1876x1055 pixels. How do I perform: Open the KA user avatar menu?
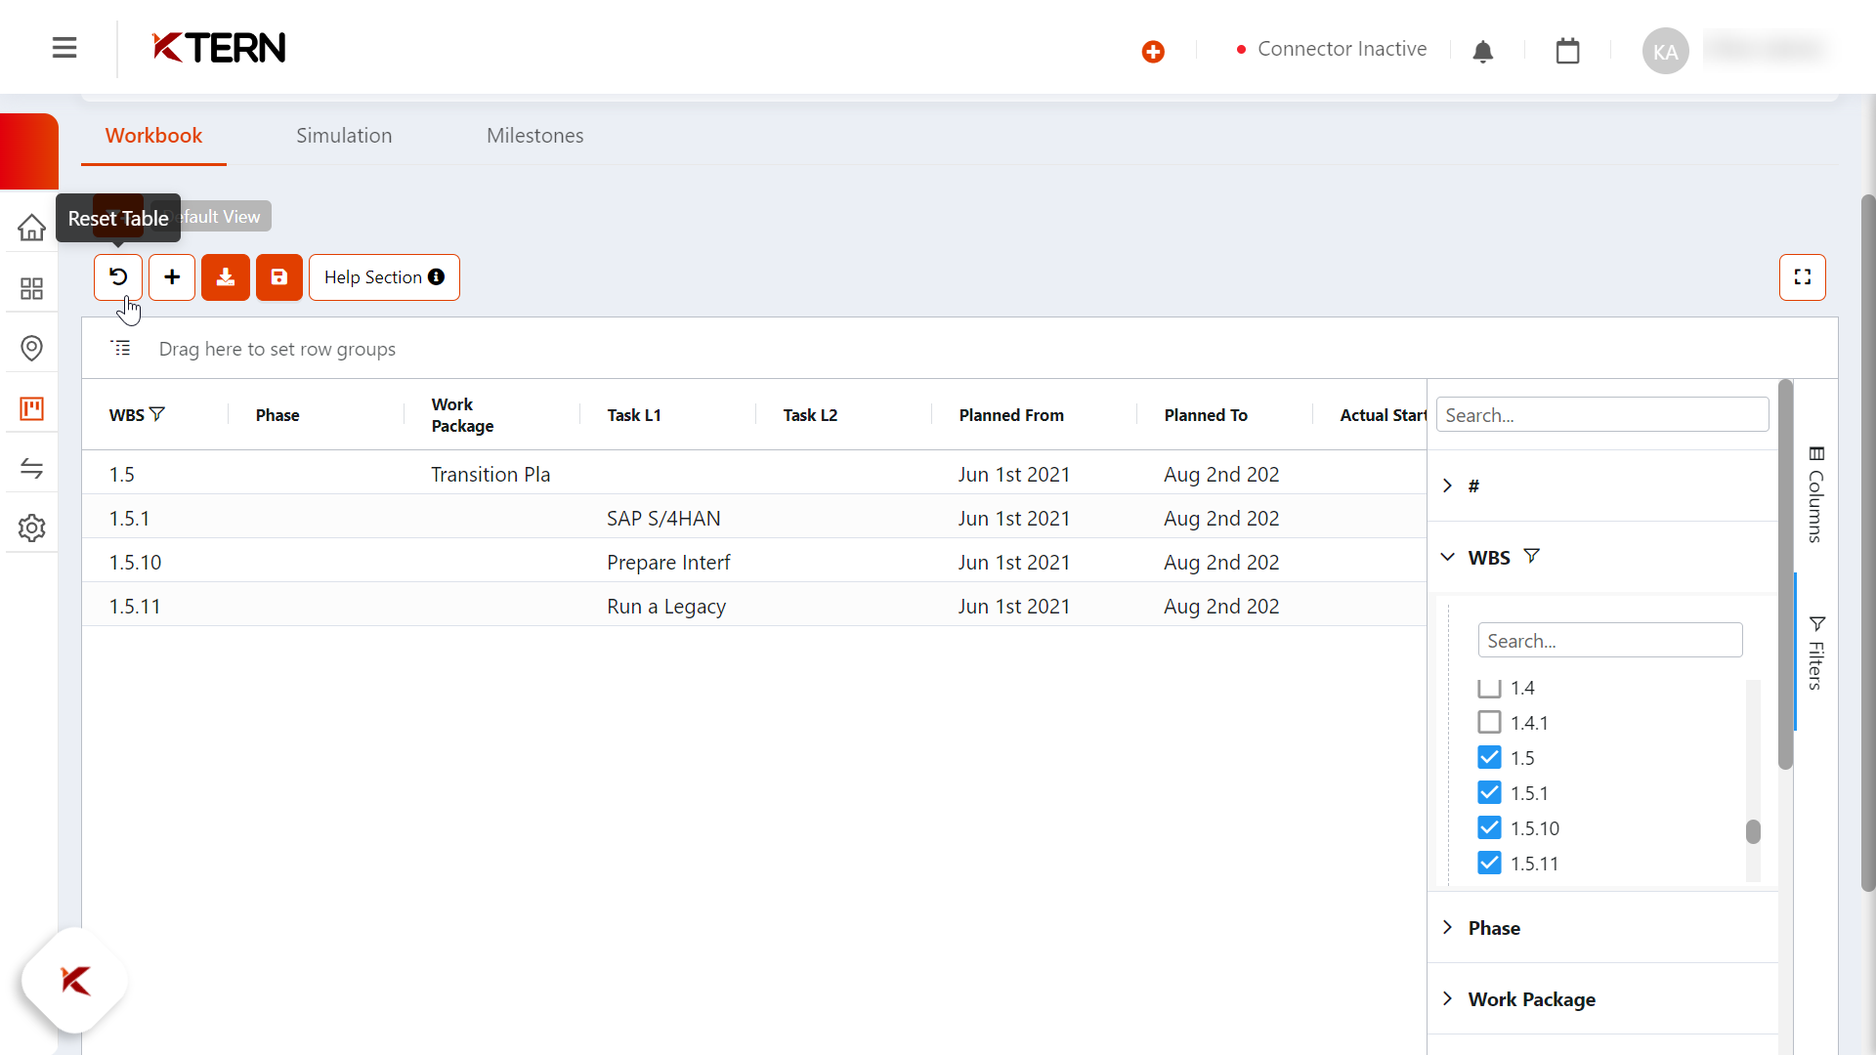[x=1665, y=51]
